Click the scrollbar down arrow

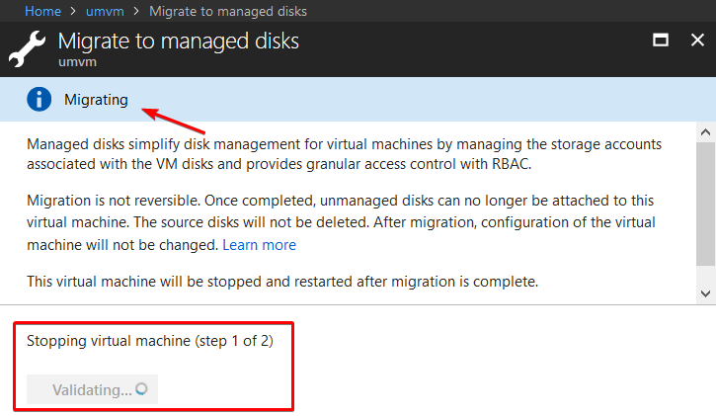coord(705,293)
